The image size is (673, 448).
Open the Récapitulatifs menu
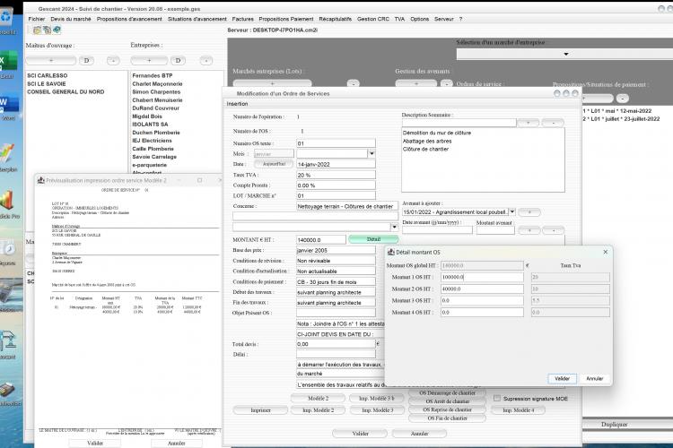tap(336, 19)
